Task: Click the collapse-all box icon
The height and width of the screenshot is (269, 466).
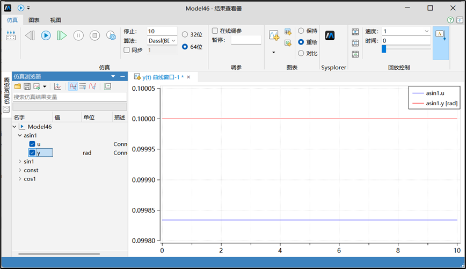Action: click(107, 86)
